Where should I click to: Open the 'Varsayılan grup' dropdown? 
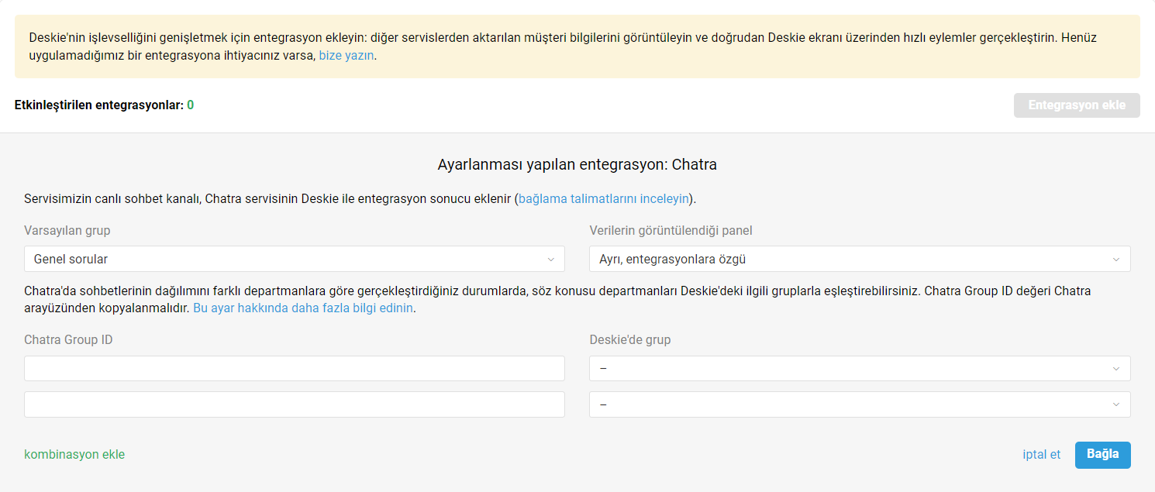click(x=295, y=259)
